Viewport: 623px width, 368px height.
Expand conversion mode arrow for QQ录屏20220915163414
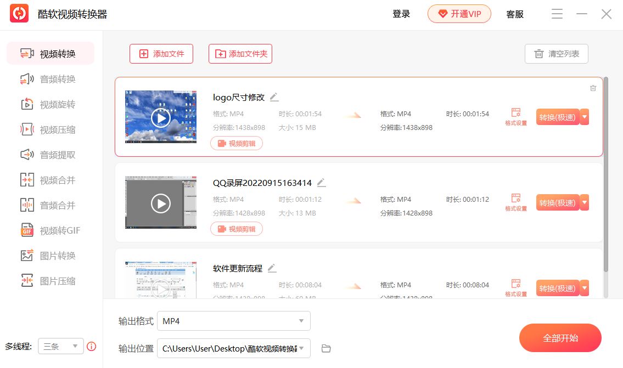coord(585,203)
